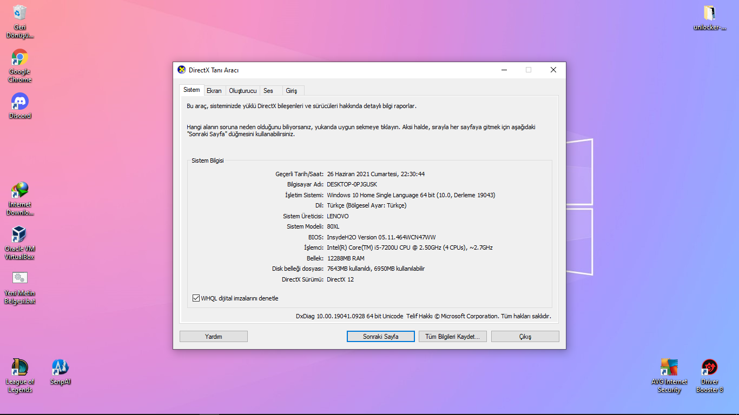
Task: Open the Oluşturucu tab
Action: point(242,91)
